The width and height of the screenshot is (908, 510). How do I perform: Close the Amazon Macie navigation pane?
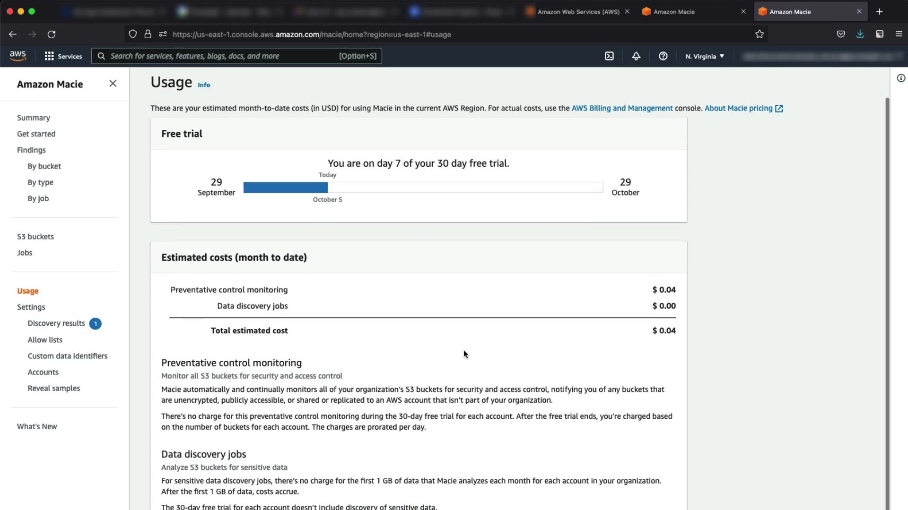113,84
